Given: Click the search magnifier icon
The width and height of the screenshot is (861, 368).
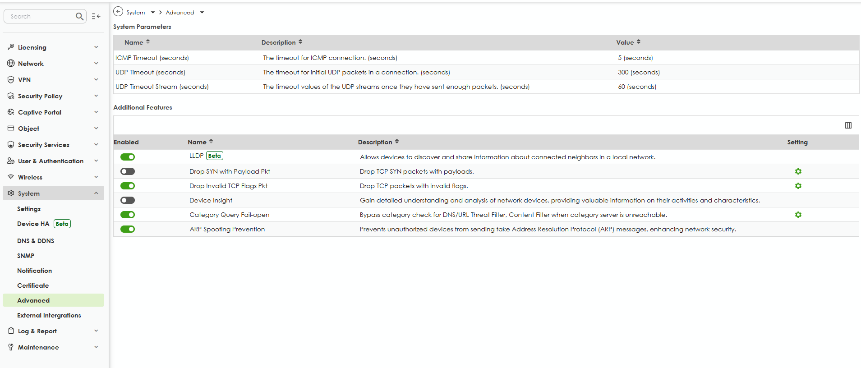Looking at the screenshot, I should [79, 17].
